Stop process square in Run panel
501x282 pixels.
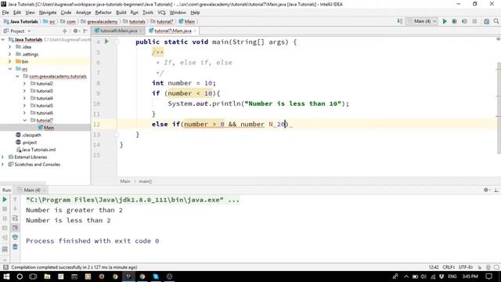pos(5,209)
